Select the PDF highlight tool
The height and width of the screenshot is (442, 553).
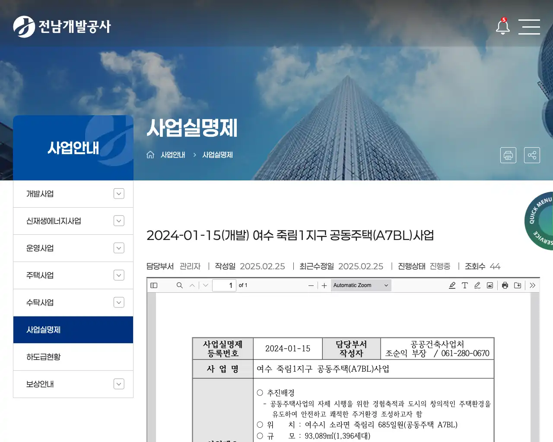point(452,285)
